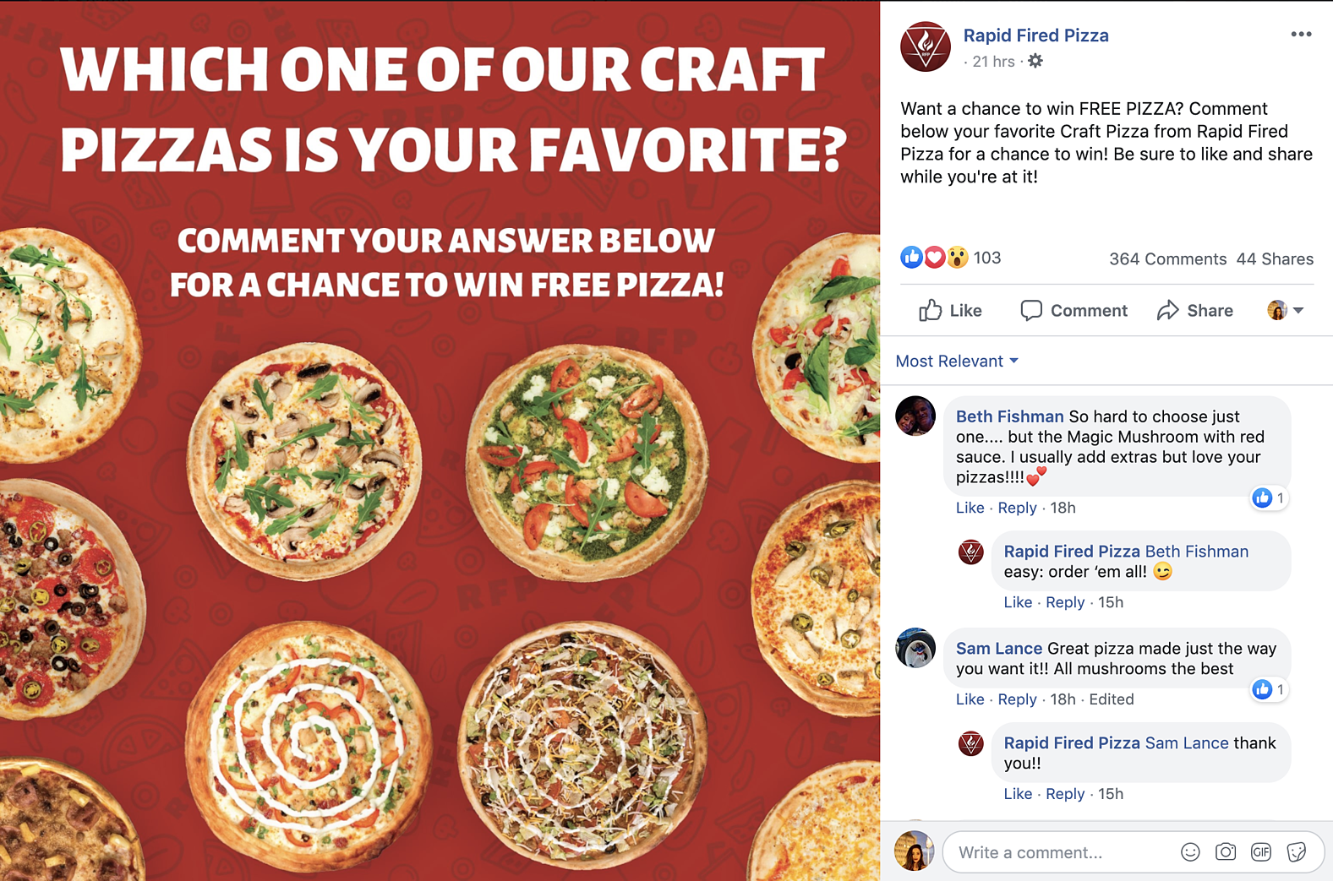Open the 364 Comments link
The image size is (1333, 881).
click(x=1167, y=259)
